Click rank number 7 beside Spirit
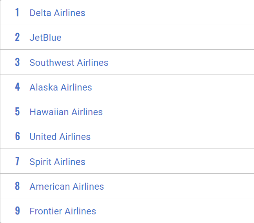The width and height of the screenshot is (254, 223). click(x=17, y=161)
